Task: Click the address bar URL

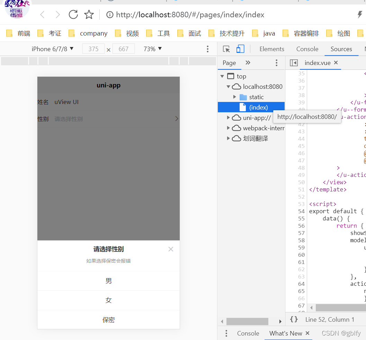Action: click(190, 15)
